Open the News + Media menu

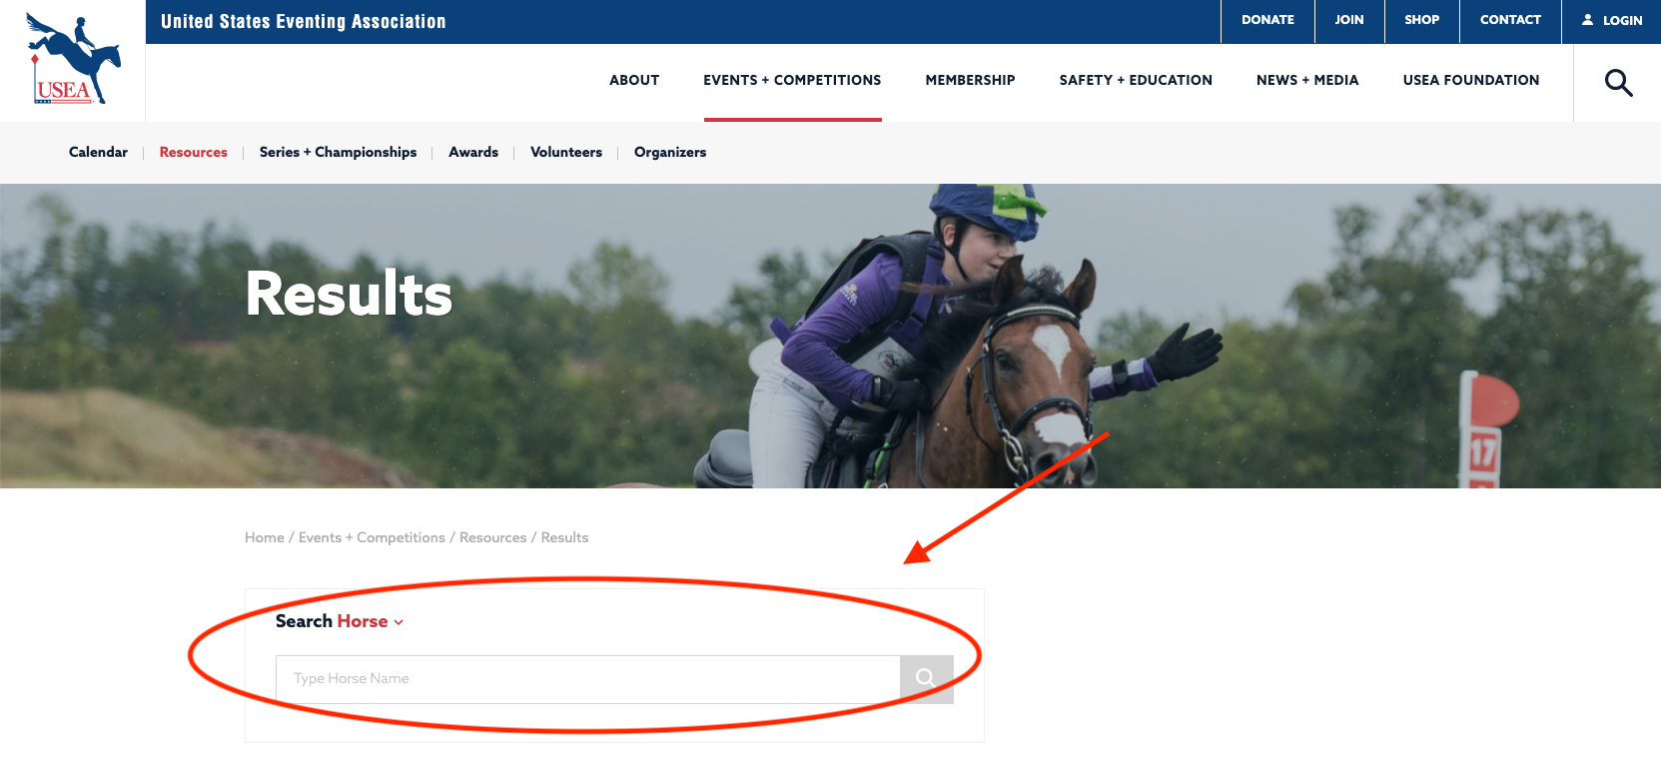(x=1307, y=80)
